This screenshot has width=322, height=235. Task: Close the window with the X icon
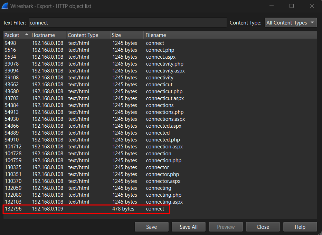312,6
